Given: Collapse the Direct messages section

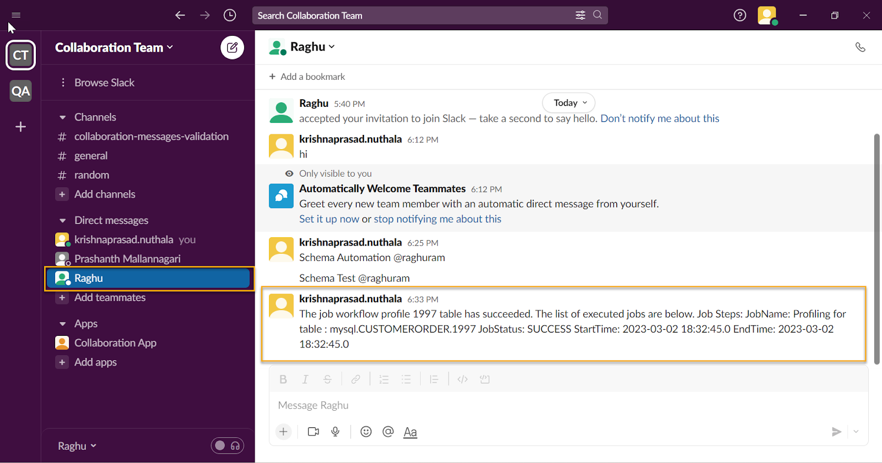Looking at the screenshot, I should coord(63,221).
